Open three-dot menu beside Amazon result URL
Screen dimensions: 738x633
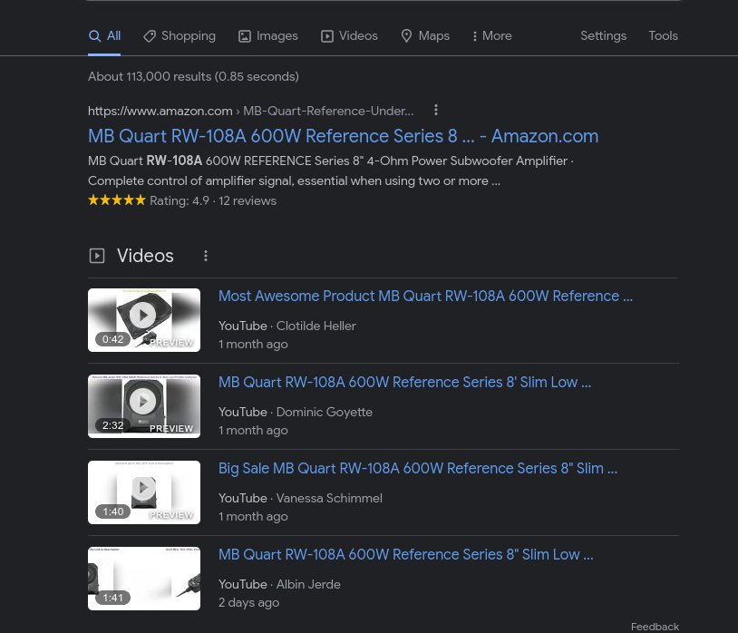point(436,110)
